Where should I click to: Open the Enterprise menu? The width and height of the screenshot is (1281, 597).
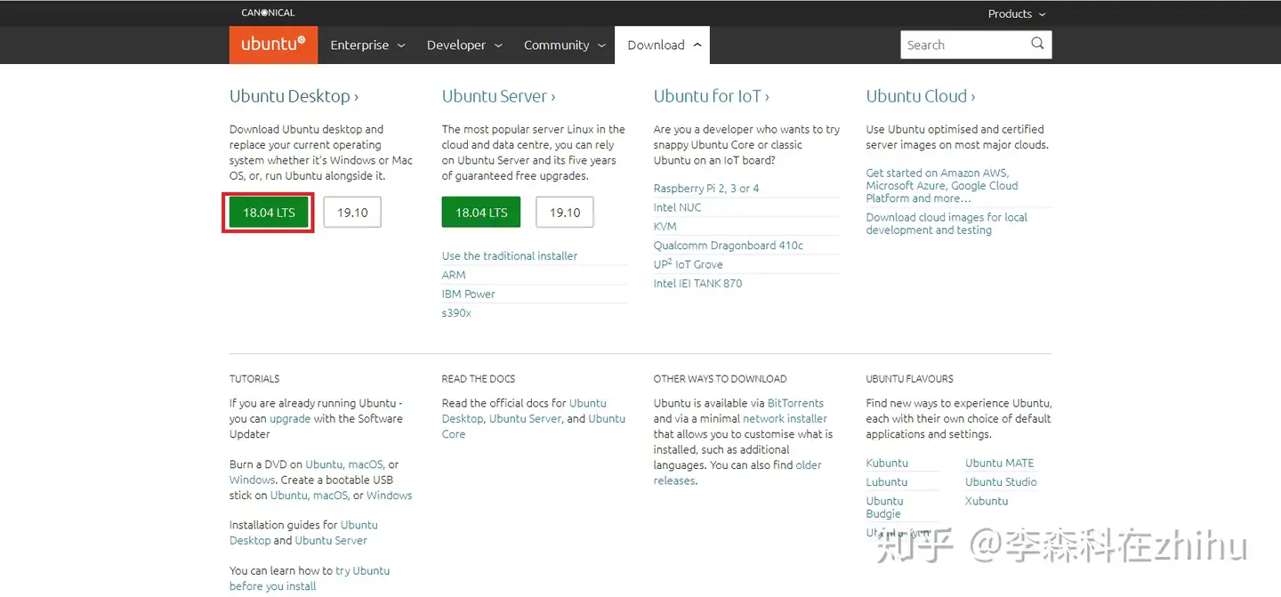pyautogui.click(x=367, y=44)
